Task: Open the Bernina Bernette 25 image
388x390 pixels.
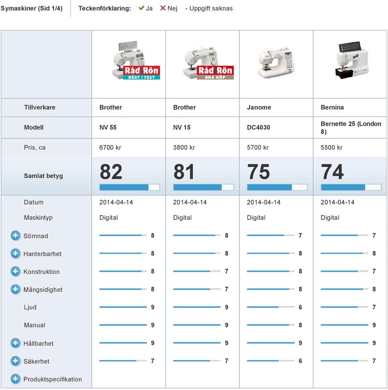Action: tap(351, 60)
